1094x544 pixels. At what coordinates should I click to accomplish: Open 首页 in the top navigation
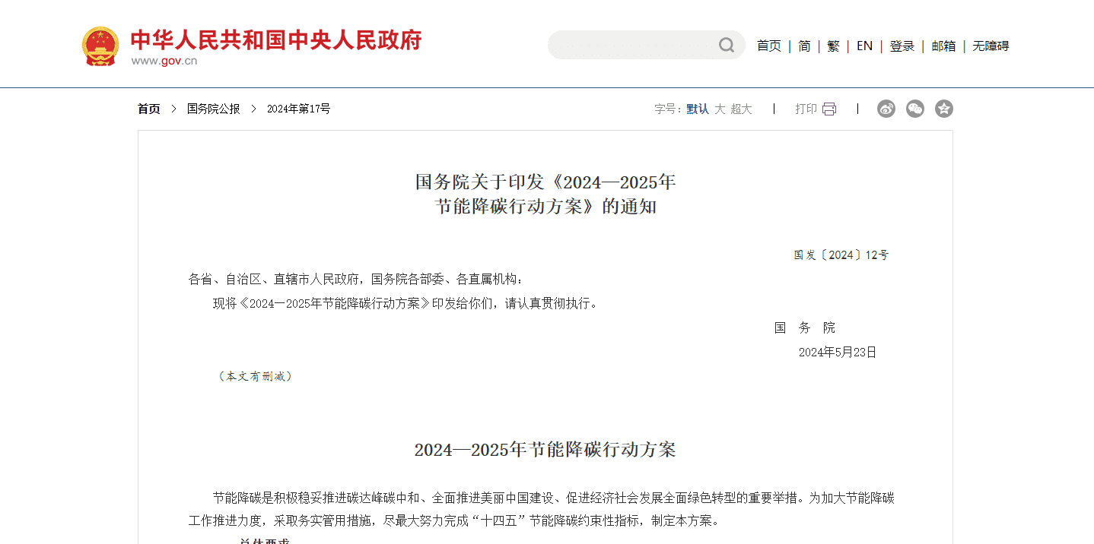[768, 46]
